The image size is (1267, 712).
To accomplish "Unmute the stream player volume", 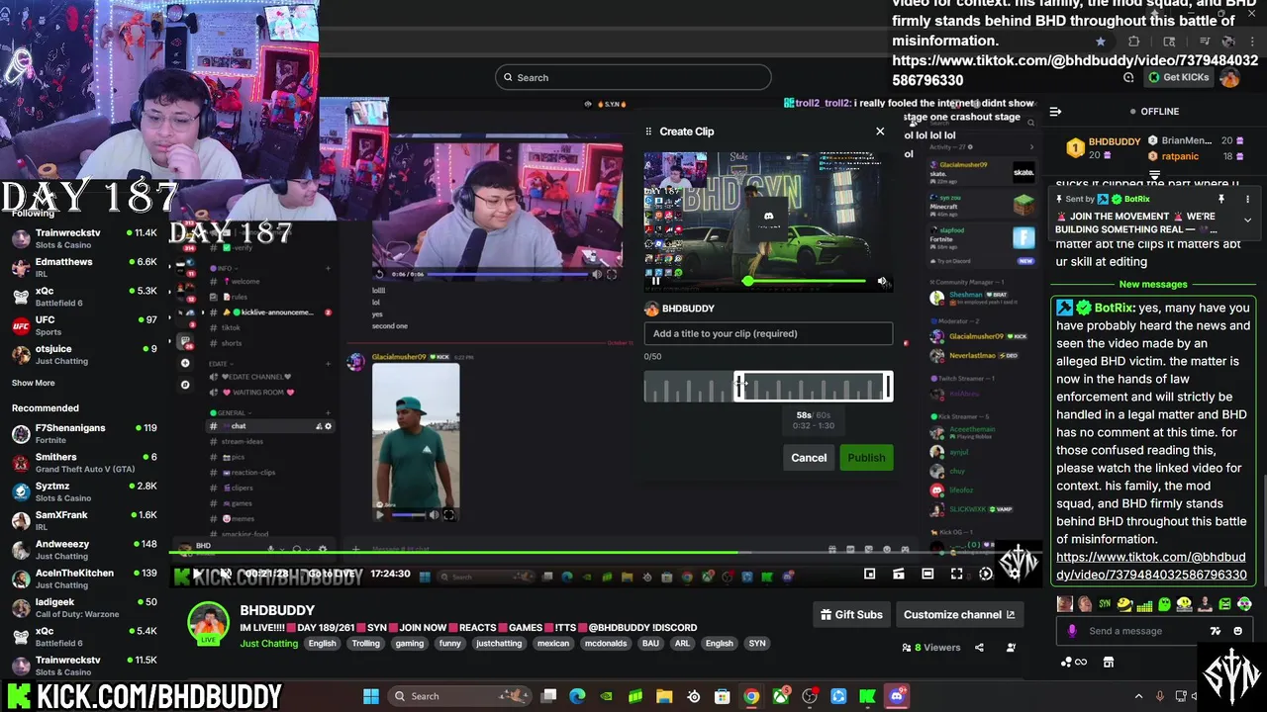I will [x=226, y=574].
